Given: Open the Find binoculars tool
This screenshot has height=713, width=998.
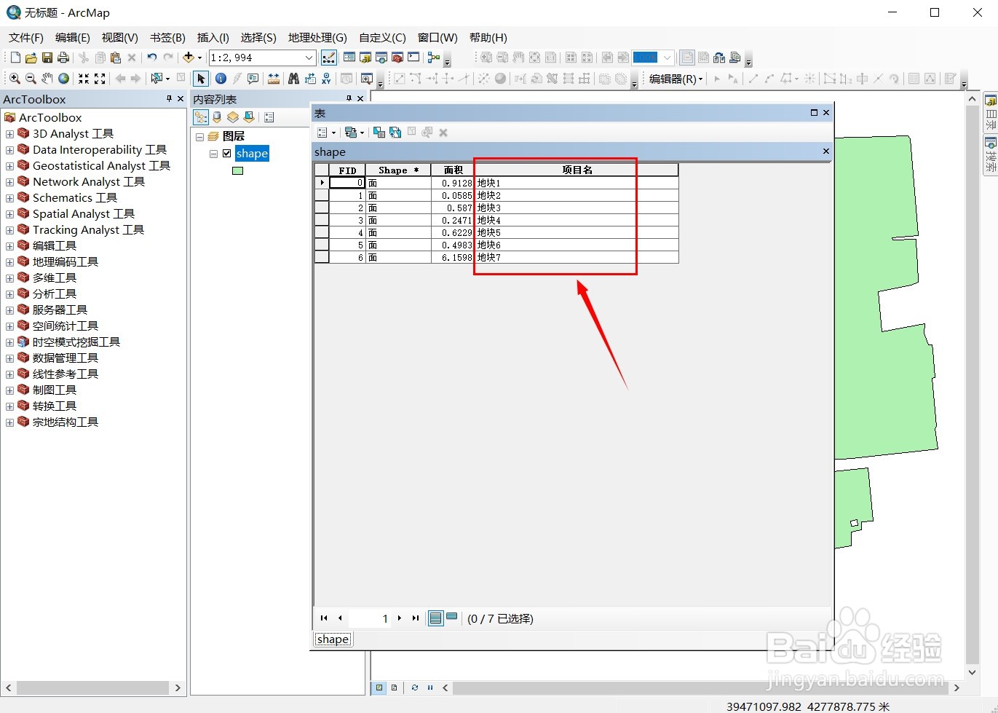Looking at the screenshot, I should click(x=293, y=79).
